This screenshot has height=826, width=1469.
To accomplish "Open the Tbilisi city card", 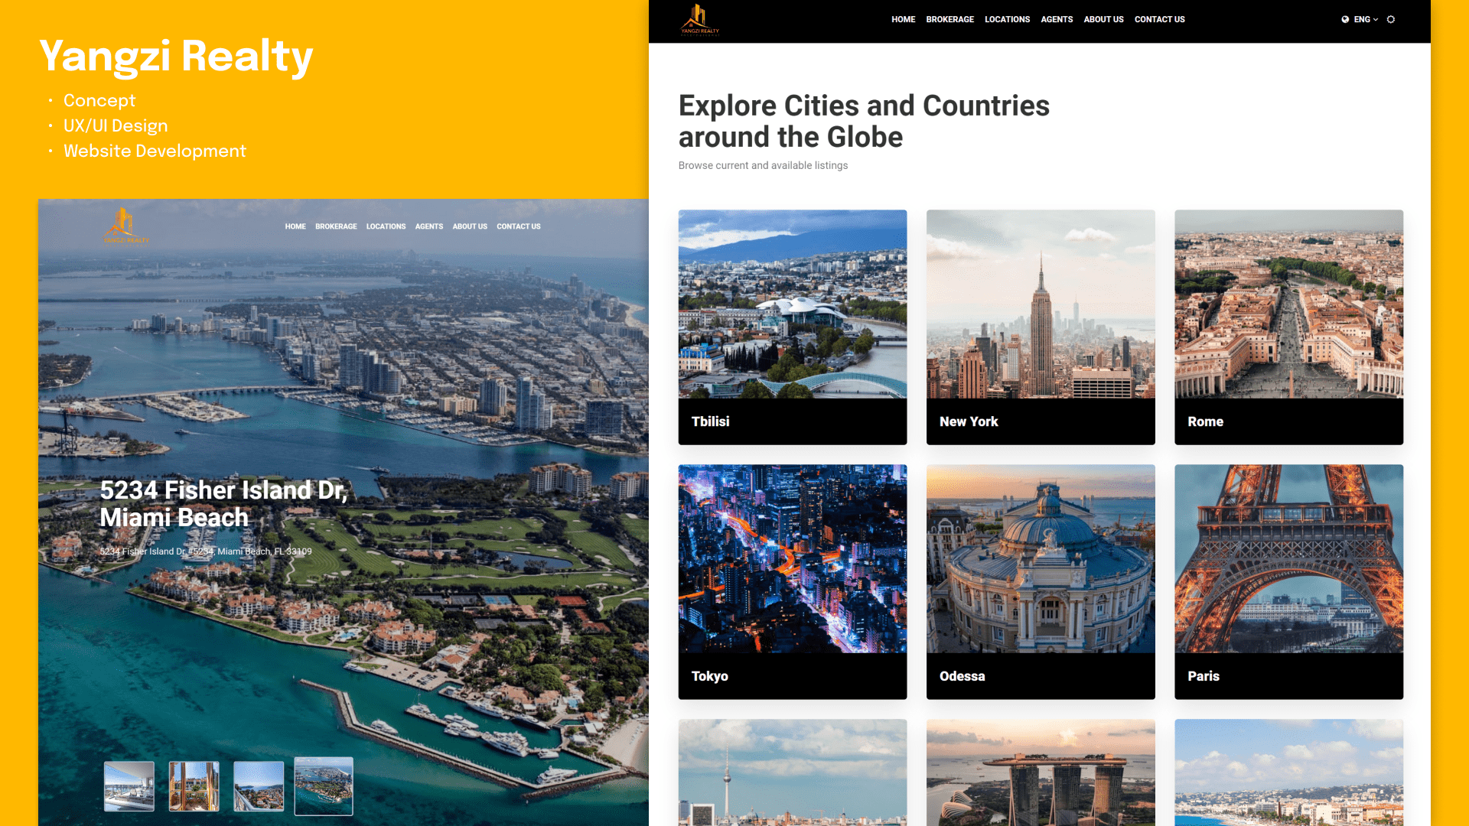I will tap(793, 327).
